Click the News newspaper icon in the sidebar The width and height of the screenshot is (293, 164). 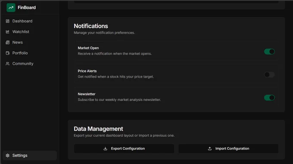click(x=7, y=42)
